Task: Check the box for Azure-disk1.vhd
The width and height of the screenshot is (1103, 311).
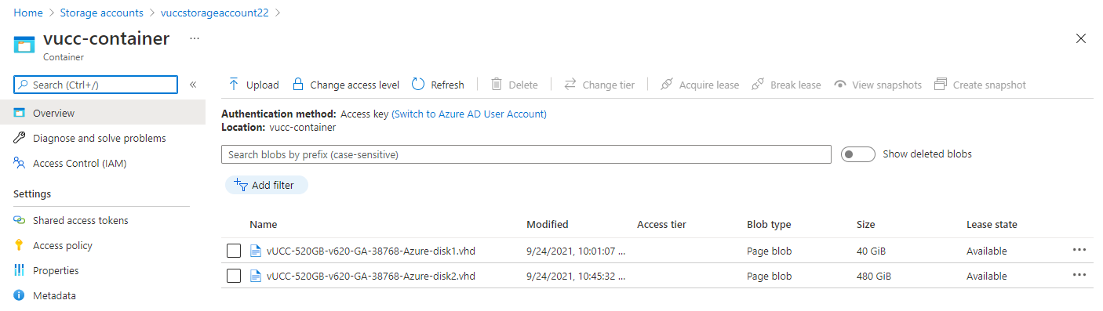Action: pyautogui.click(x=233, y=251)
